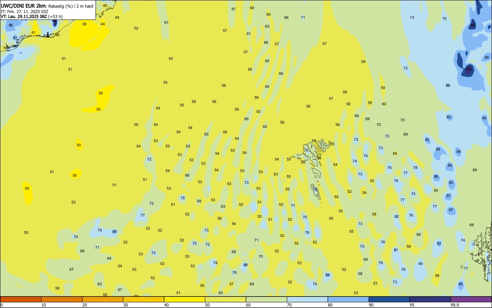Click the pale yellow 50–60 legend swatch

(x=225, y=299)
